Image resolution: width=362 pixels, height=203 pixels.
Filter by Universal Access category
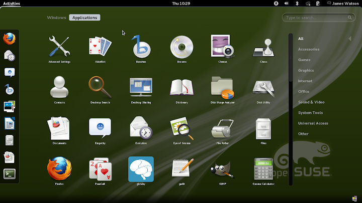(313, 123)
